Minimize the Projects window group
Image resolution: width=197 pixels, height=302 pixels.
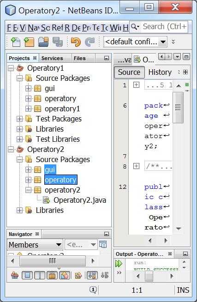click(x=107, y=58)
